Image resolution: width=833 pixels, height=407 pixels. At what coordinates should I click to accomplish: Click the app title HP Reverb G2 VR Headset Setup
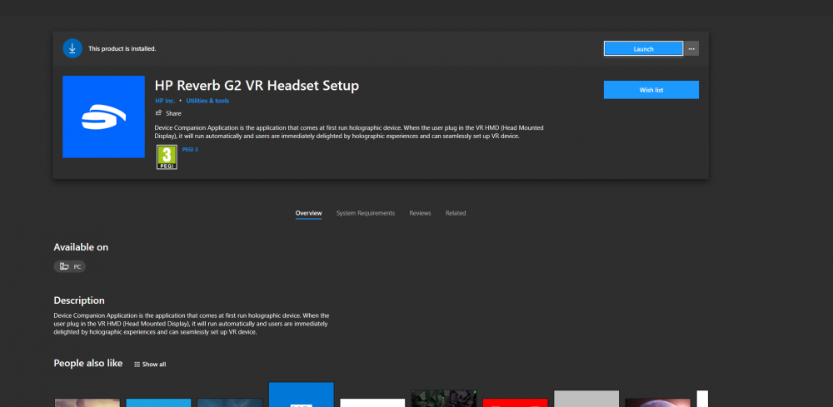click(257, 86)
